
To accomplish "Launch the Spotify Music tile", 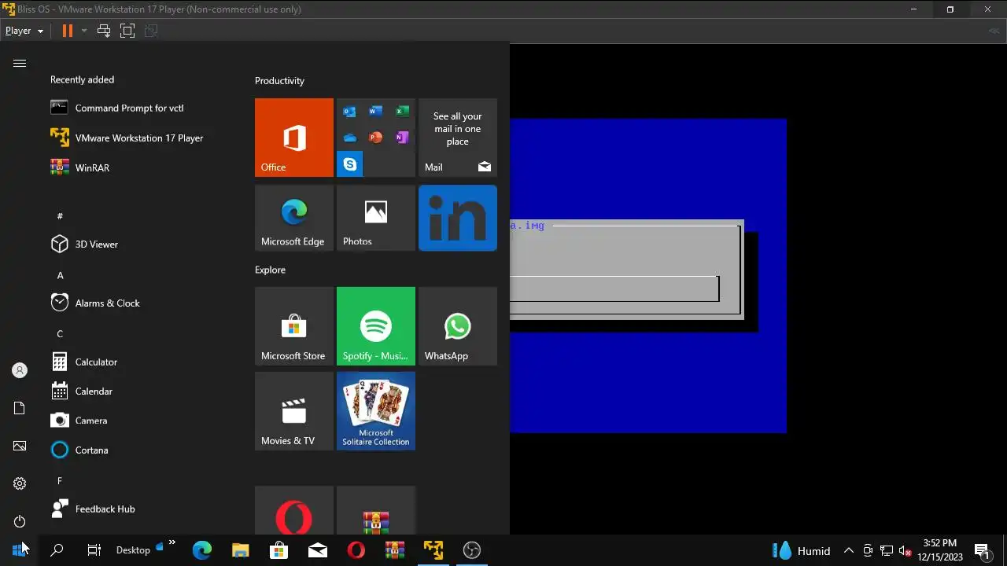I will [x=376, y=326].
